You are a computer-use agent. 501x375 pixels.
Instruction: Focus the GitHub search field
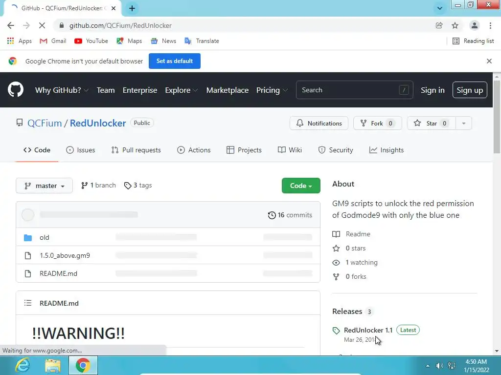354,90
